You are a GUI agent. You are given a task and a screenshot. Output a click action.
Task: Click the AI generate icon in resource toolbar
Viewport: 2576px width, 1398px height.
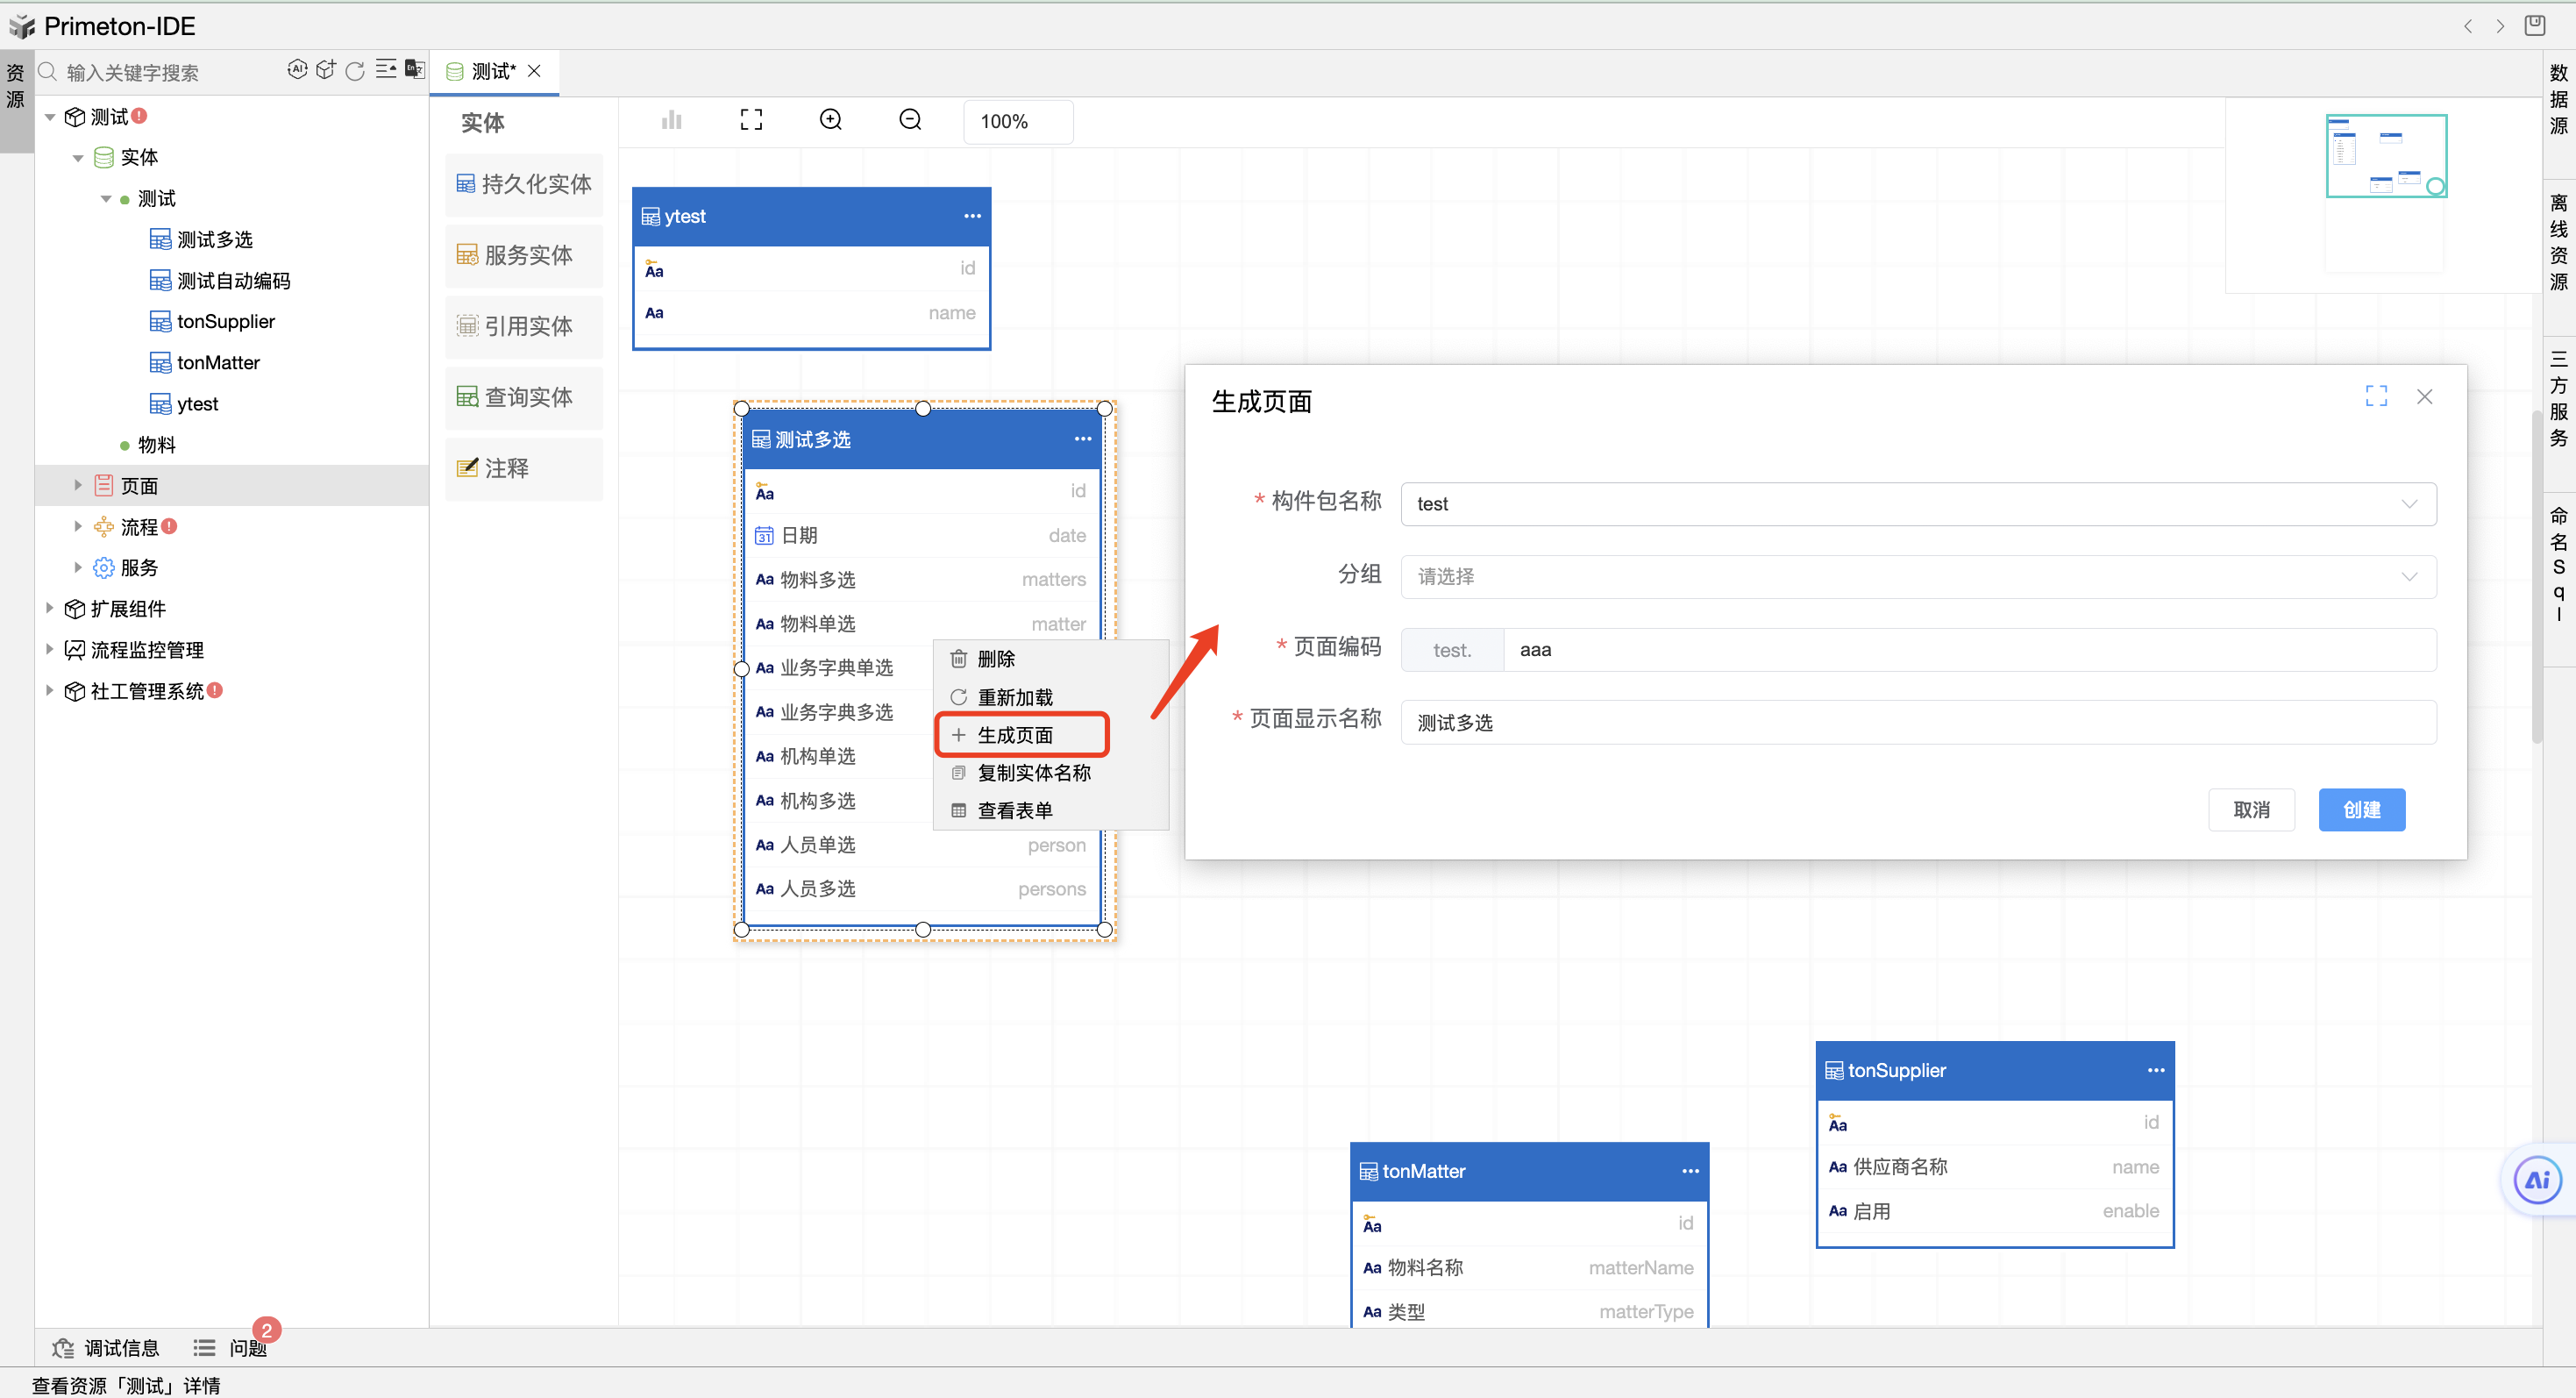296,70
